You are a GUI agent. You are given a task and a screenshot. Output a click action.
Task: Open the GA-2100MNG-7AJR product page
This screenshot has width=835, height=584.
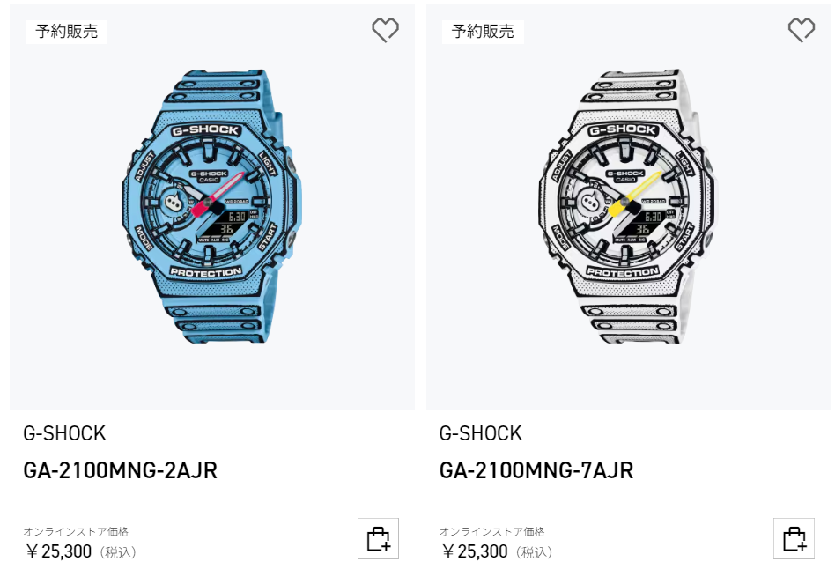535,471
